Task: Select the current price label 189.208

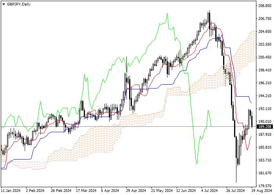Action: click(265, 127)
